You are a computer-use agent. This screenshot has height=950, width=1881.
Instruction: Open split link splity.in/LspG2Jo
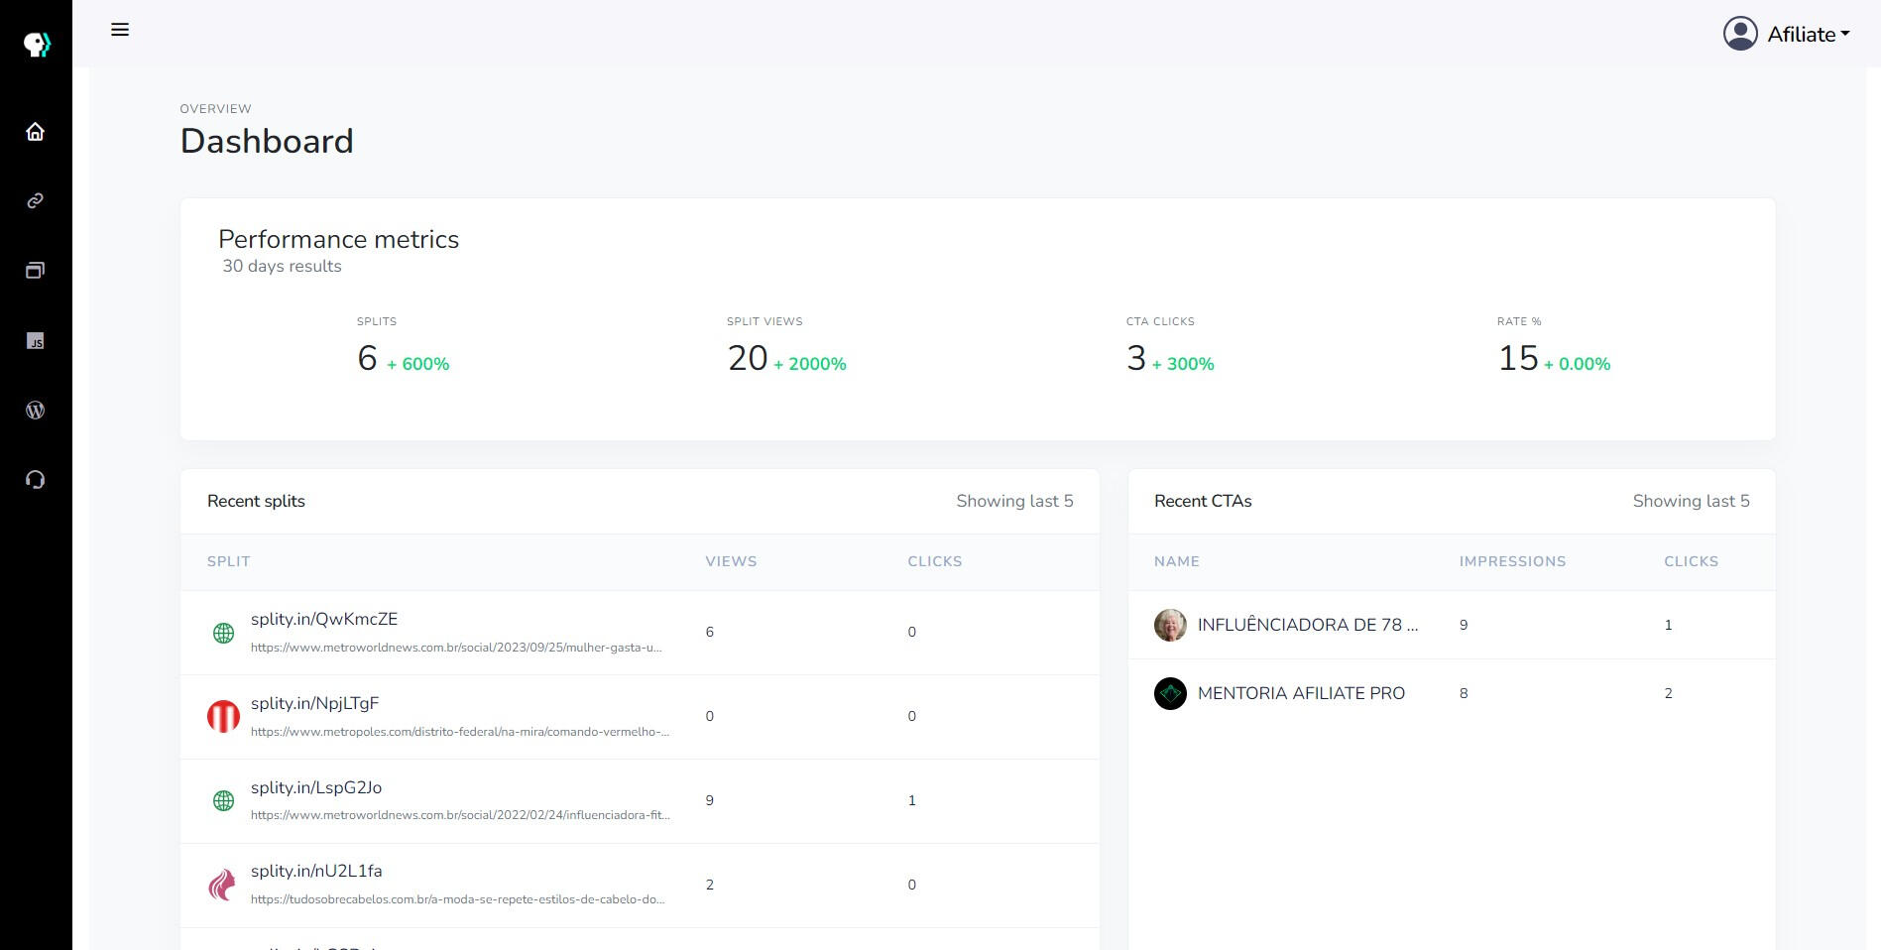click(316, 787)
